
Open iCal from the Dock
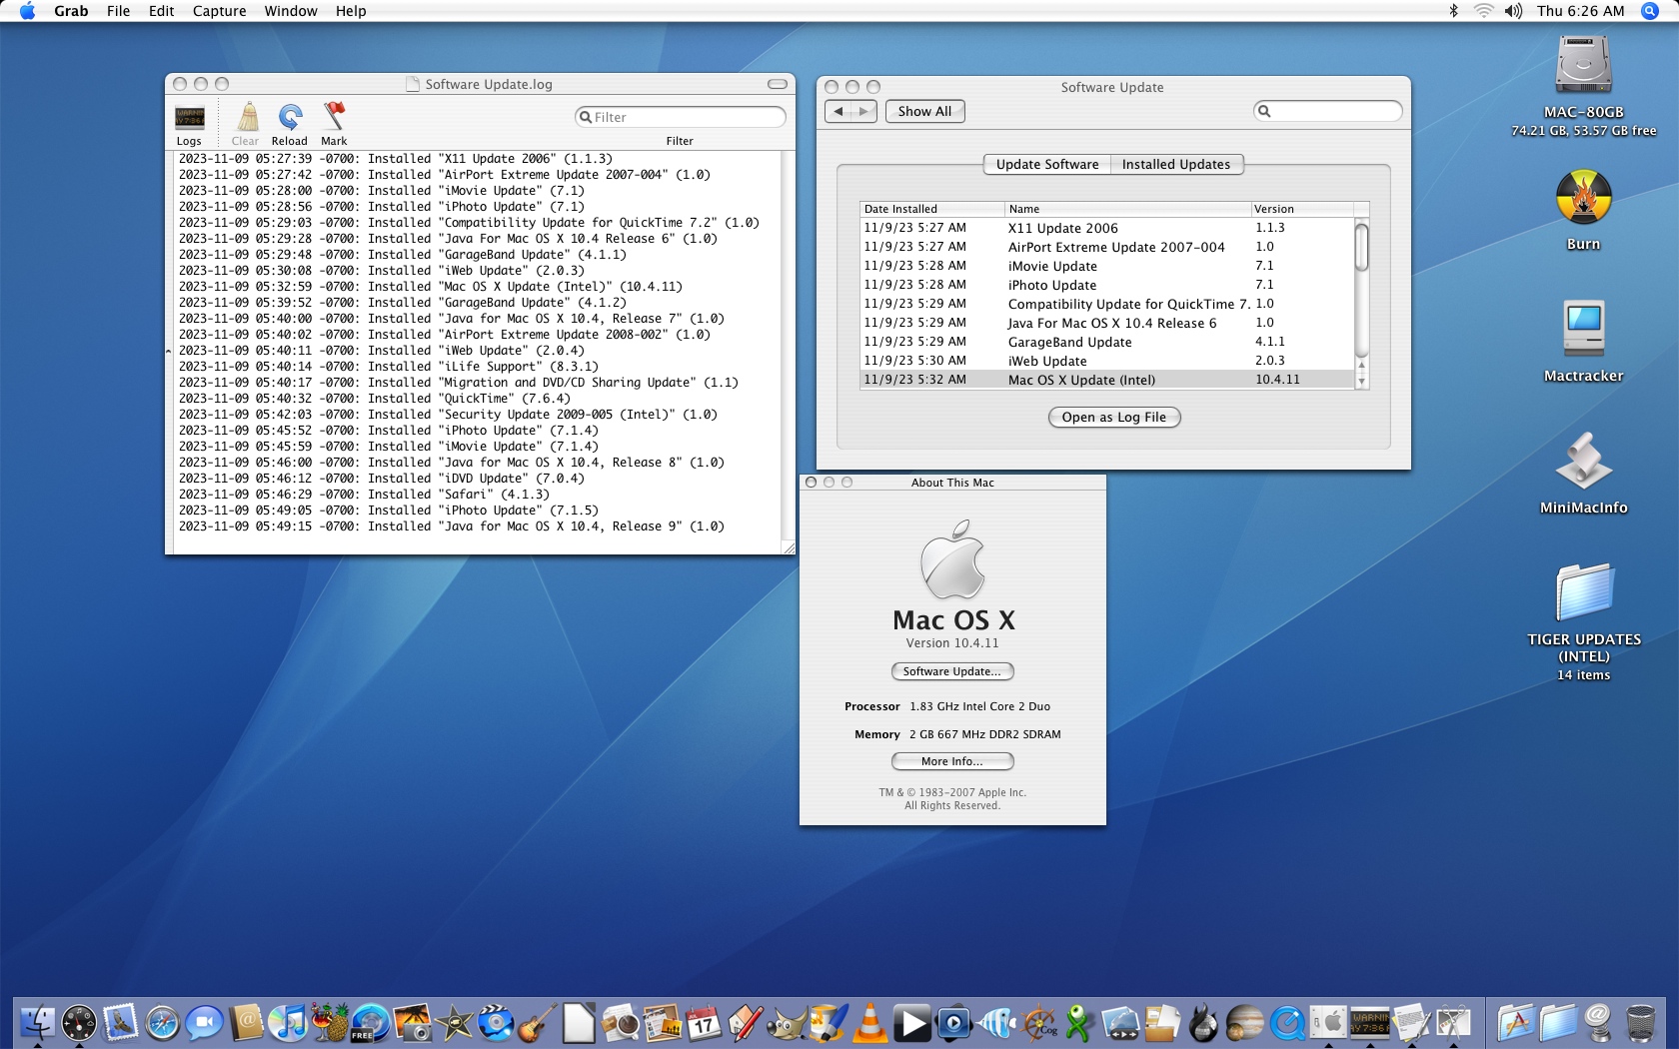pyautogui.click(x=704, y=1022)
